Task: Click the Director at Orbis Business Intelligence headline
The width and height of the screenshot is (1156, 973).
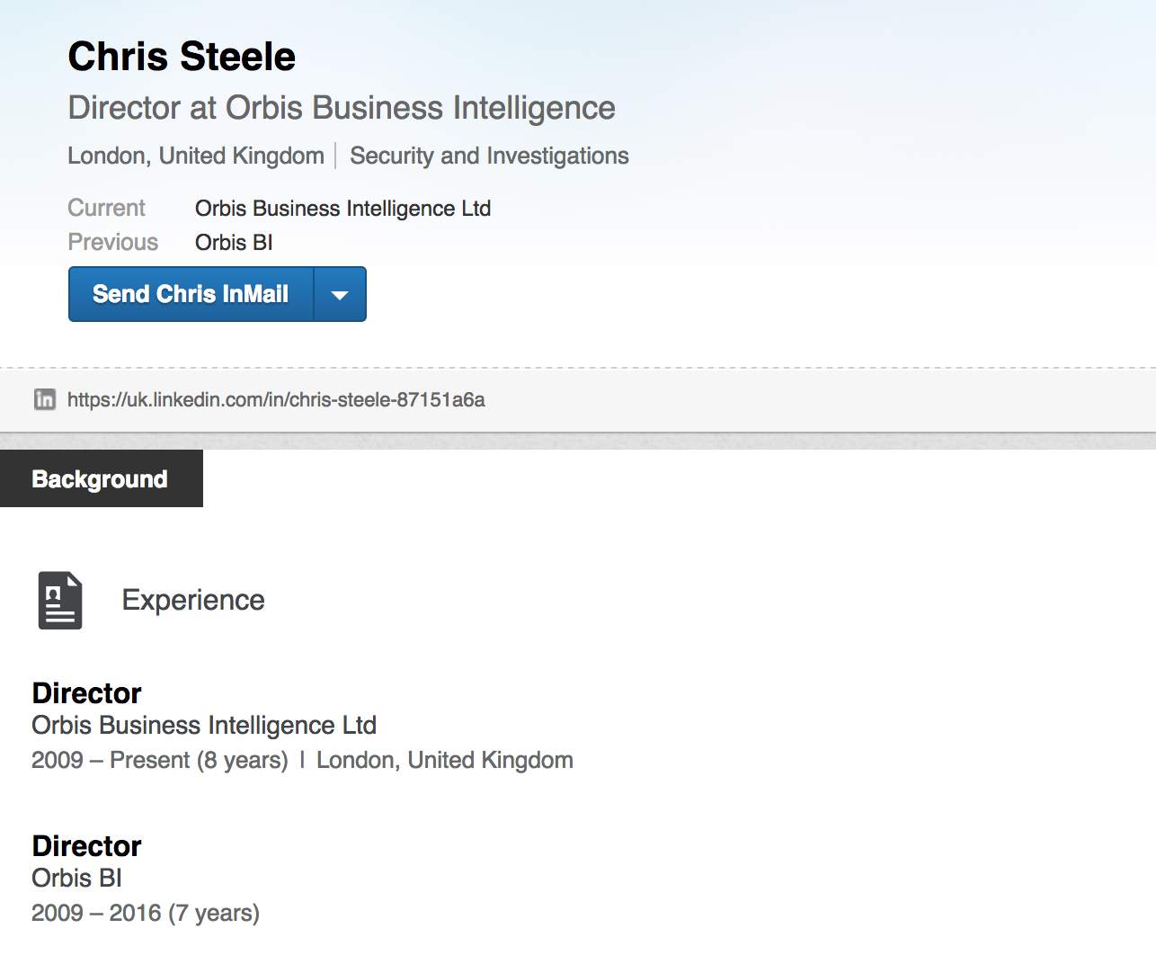Action: coord(342,108)
